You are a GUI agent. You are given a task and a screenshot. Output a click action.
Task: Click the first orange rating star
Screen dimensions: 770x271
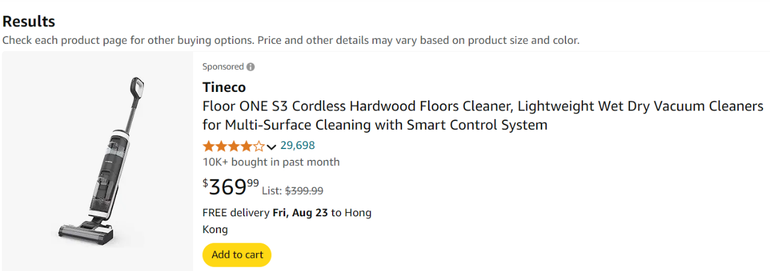[209, 146]
